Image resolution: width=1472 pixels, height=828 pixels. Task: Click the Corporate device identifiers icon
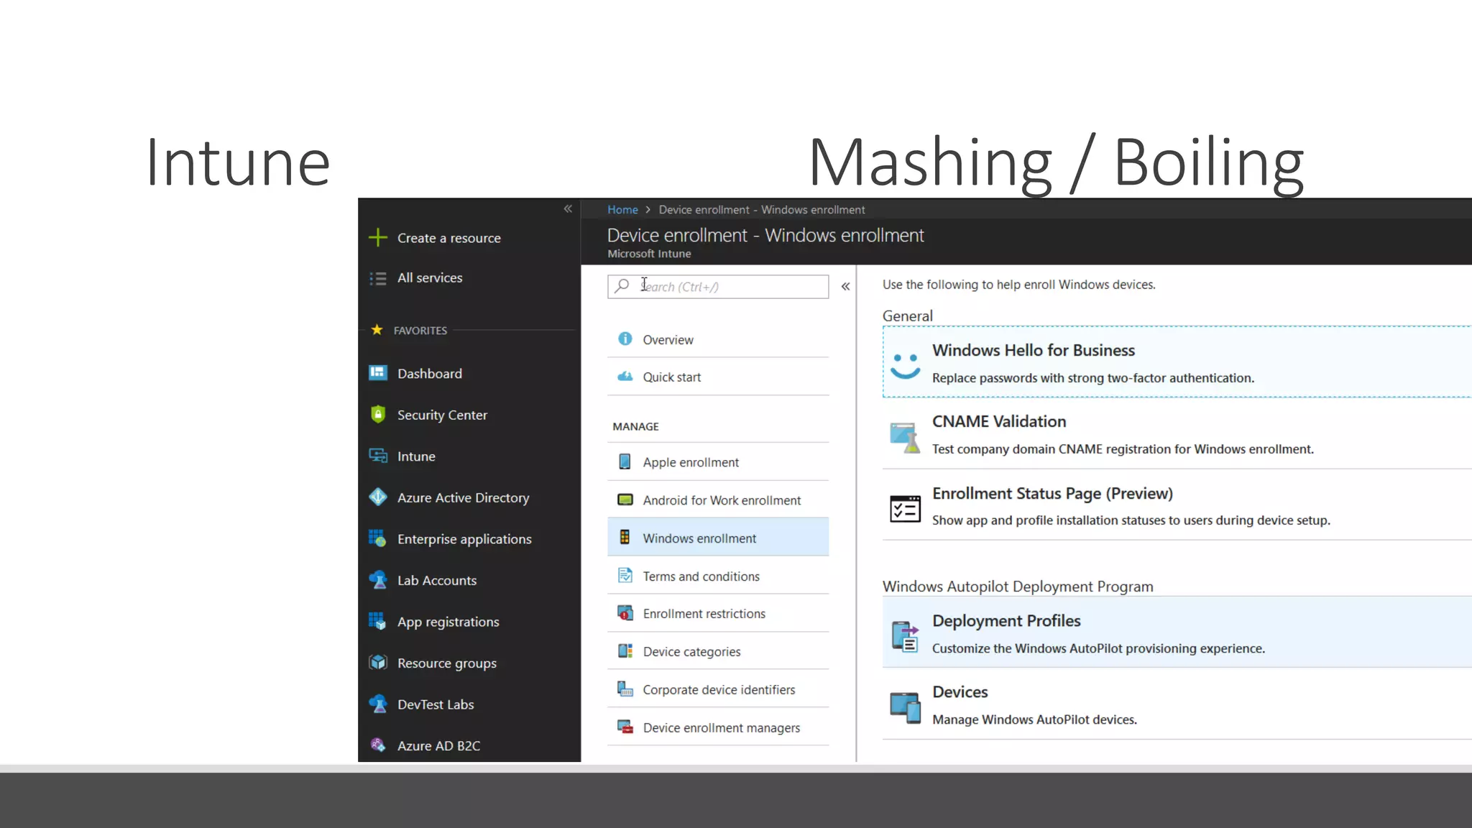pos(625,689)
